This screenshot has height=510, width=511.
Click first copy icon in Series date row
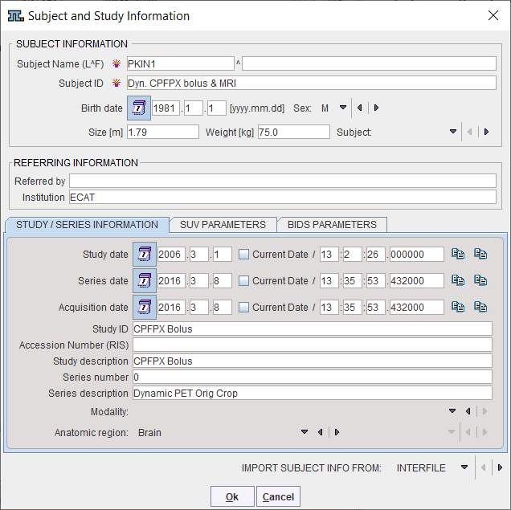[458, 280]
